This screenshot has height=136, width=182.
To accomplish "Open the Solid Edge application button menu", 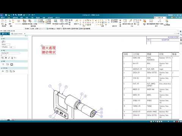I will point(2,15).
